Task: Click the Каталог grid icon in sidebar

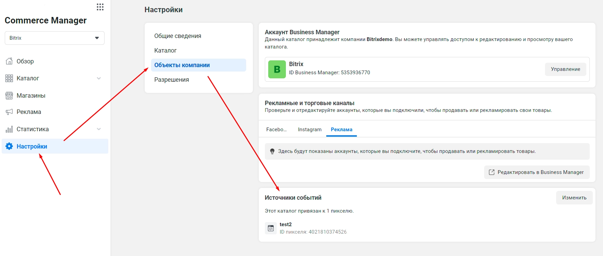Action: point(9,78)
